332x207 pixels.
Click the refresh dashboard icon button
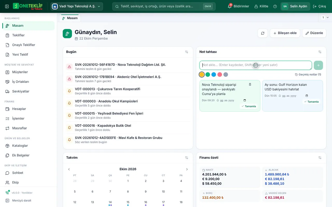click(263, 33)
